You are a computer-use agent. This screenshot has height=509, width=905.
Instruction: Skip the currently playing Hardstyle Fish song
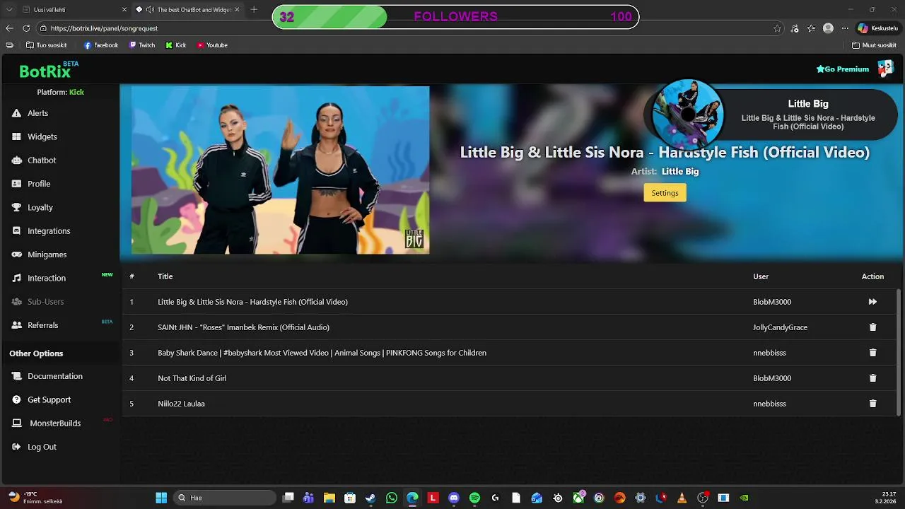tap(872, 302)
